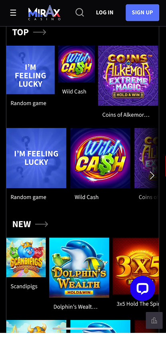Open the small Wild Cash thumbnail
166x363 pixels.
76,64
